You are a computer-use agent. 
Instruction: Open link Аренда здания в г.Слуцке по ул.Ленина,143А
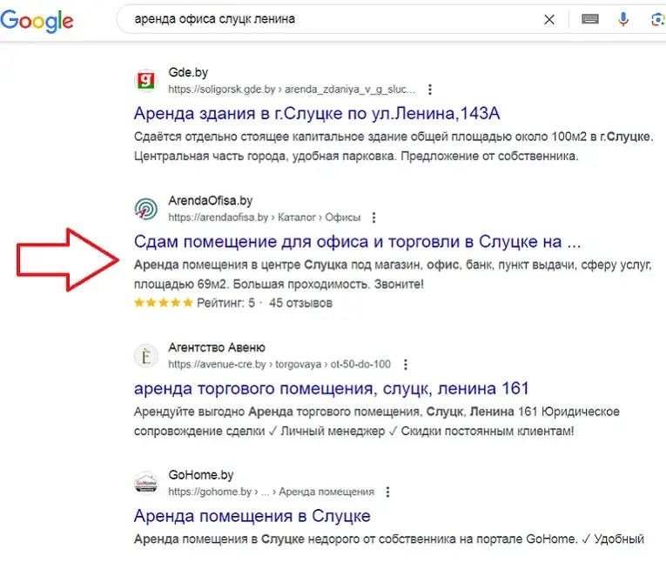(317, 113)
